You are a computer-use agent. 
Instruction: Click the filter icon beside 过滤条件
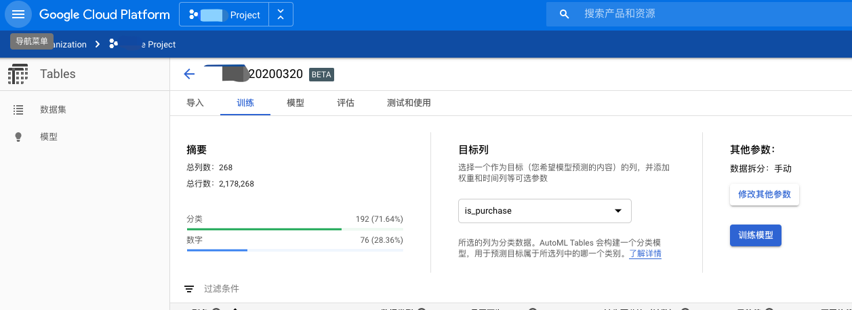click(189, 289)
